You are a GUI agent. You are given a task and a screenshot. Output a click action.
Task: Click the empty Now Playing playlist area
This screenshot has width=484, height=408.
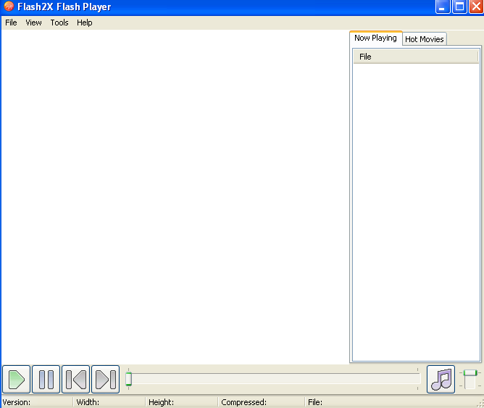coord(416,212)
